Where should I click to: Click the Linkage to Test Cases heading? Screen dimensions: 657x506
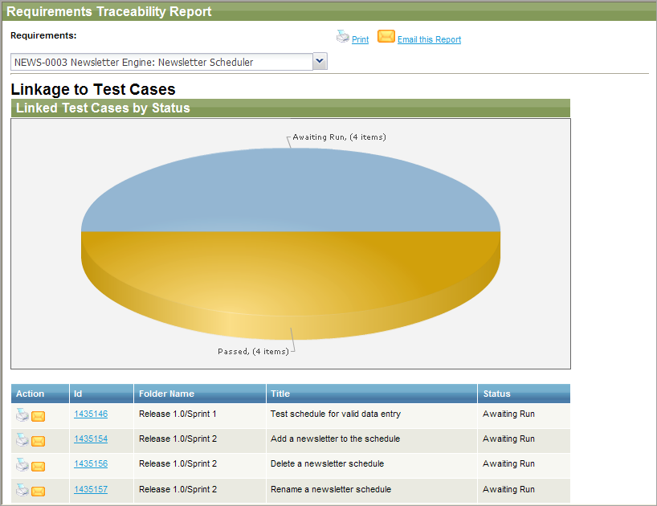point(93,89)
